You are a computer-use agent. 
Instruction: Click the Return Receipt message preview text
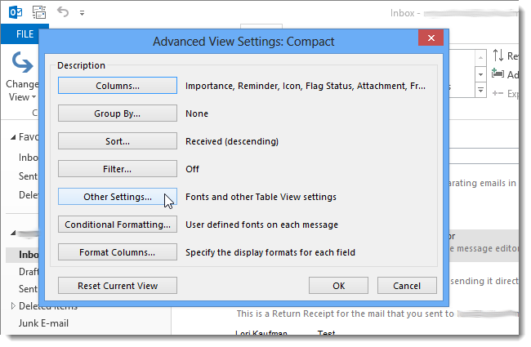pyautogui.click(x=345, y=314)
